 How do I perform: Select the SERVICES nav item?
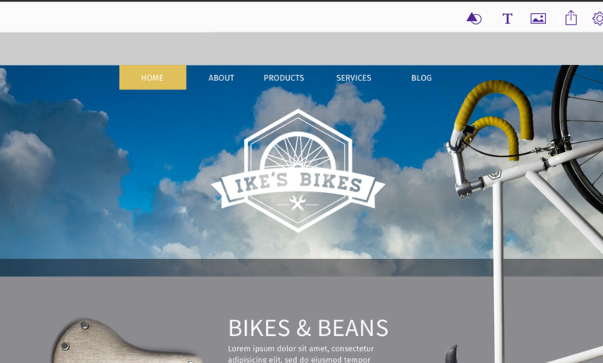(354, 78)
